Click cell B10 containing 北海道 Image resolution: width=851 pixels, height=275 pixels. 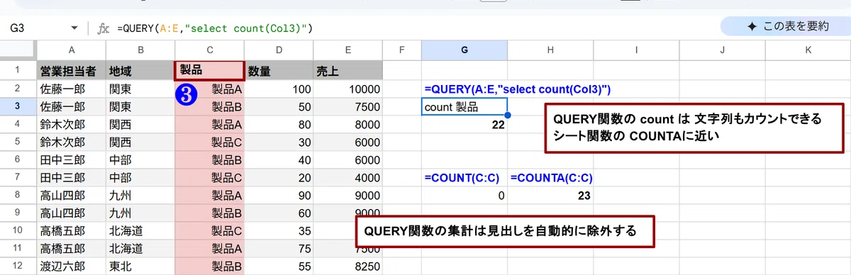click(x=140, y=231)
